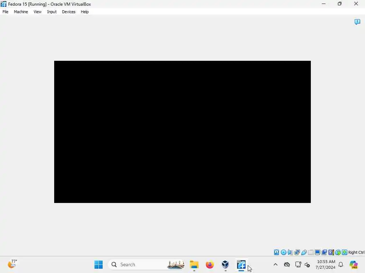Open the Help menu
365x273 pixels.
click(x=85, y=12)
